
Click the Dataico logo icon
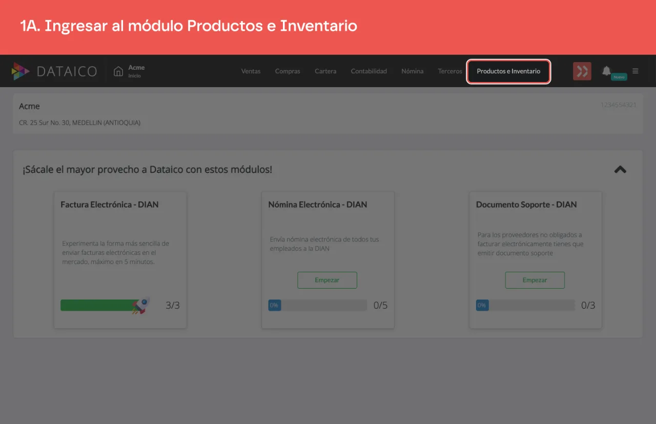click(20, 71)
